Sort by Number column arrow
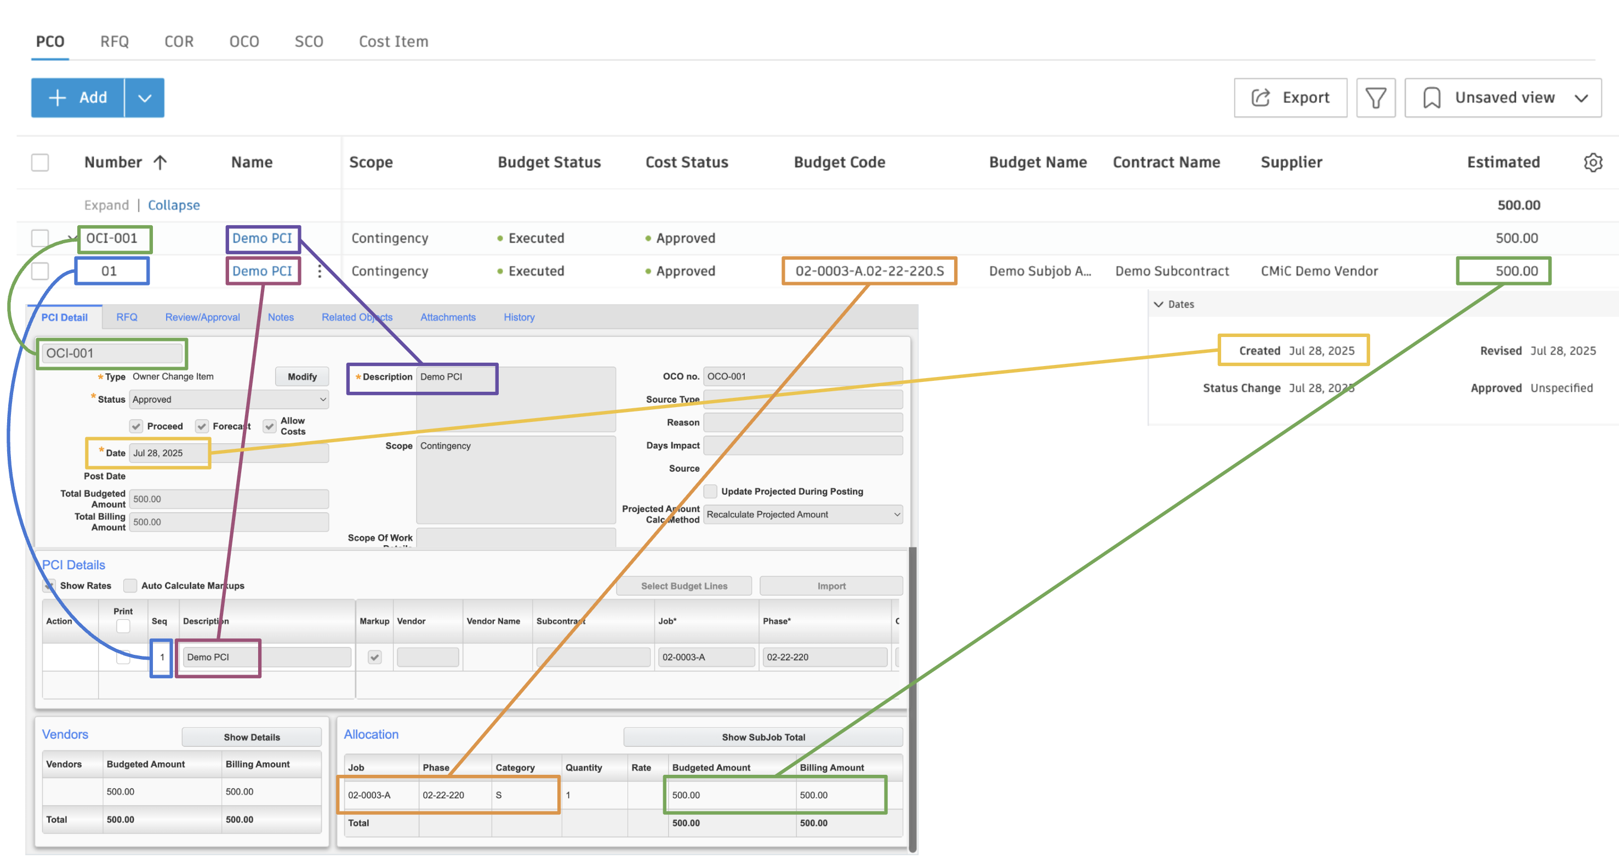1619x857 pixels. click(x=159, y=162)
